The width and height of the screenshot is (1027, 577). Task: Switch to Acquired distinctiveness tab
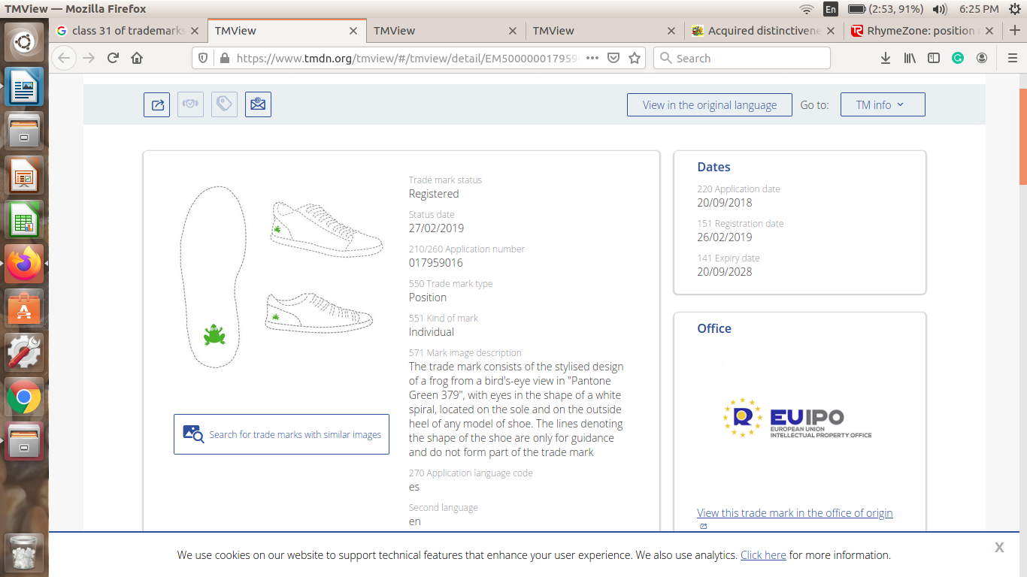763,31
